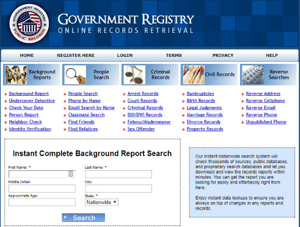This screenshot has height=227, width=300.
Task: Open the Register Here menu item
Action: pos(75,55)
